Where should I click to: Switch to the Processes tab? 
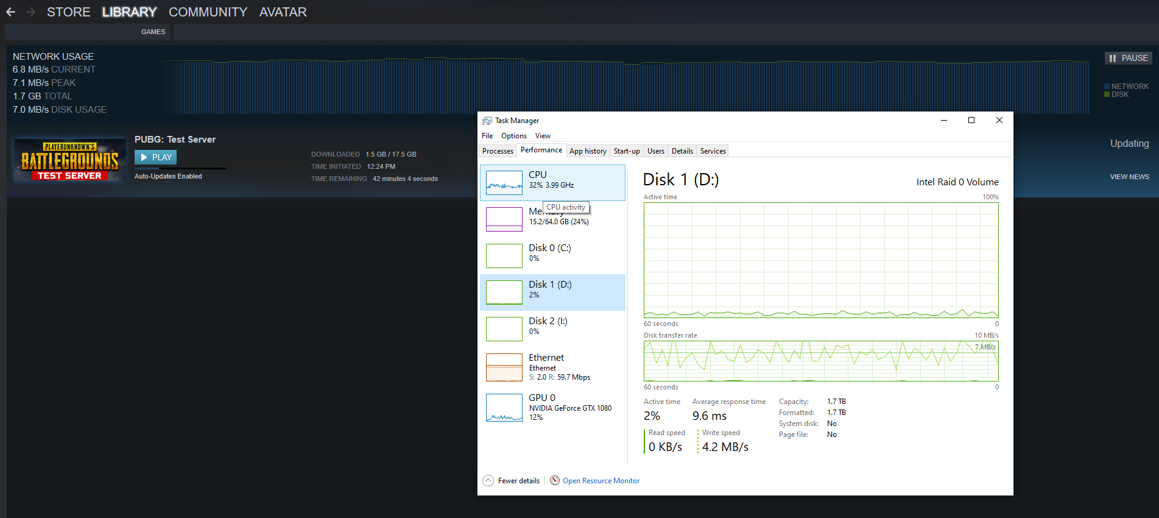pyautogui.click(x=498, y=151)
